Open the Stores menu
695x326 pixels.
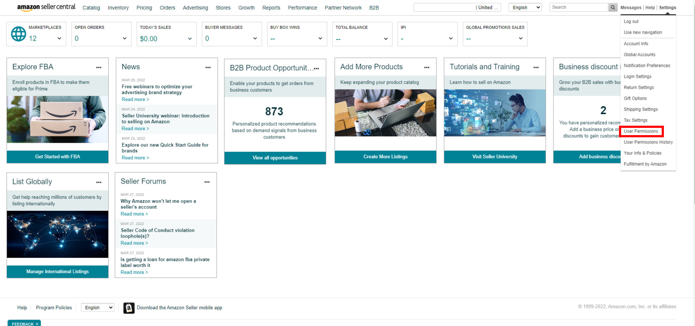pyautogui.click(x=223, y=8)
